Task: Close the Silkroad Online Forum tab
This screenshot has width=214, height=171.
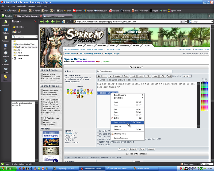Action: point(41,16)
